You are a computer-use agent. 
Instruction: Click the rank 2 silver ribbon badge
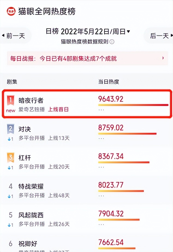pyautogui.click(x=10, y=129)
